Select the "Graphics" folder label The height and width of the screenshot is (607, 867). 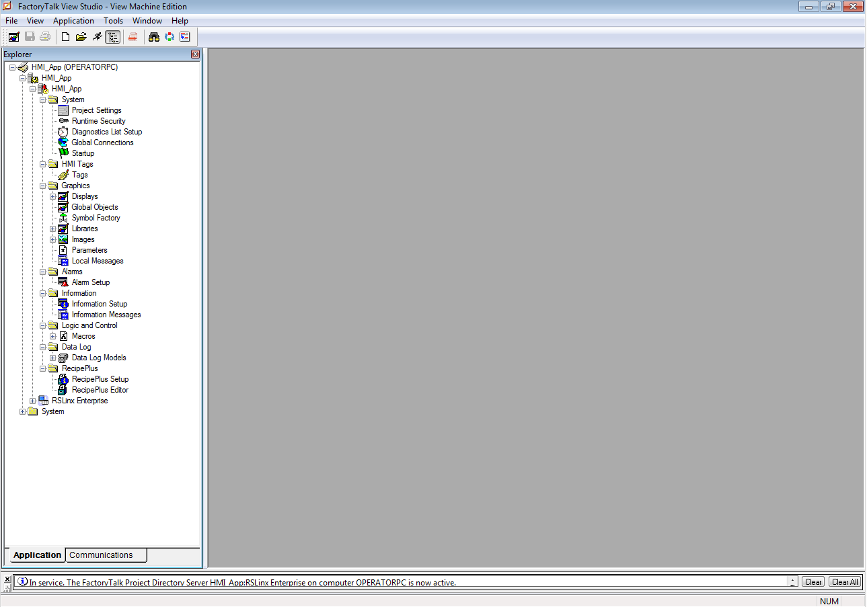(76, 186)
